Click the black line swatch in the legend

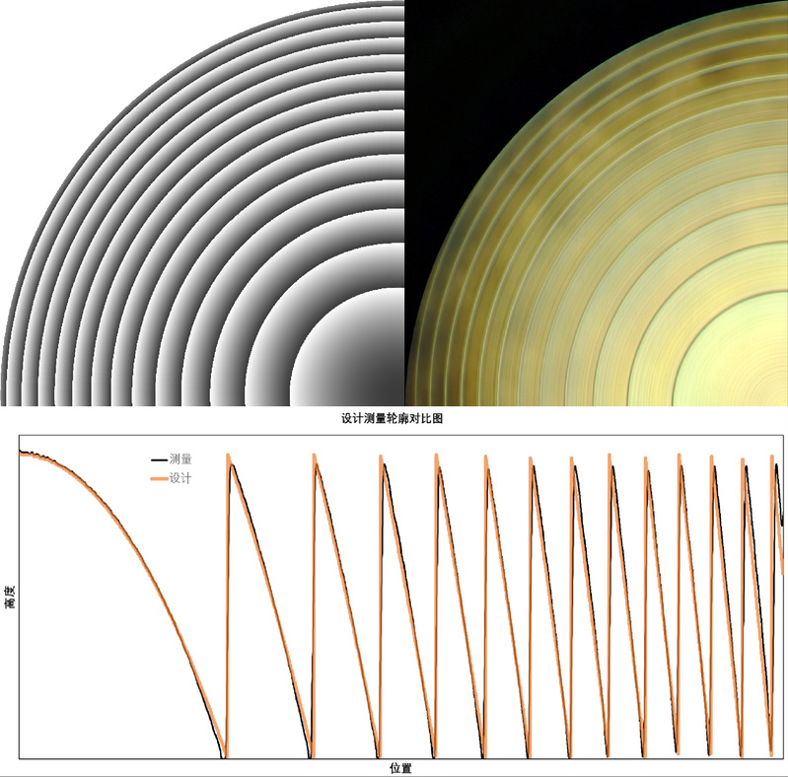coord(158,459)
